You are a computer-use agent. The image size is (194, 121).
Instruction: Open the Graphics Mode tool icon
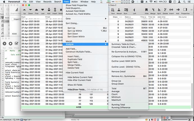17,10
